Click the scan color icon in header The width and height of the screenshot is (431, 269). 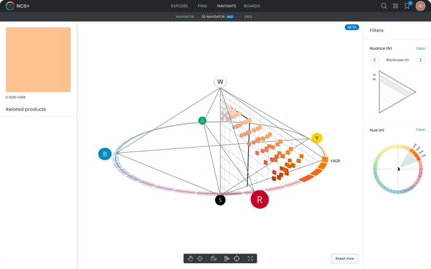[396, 6]
